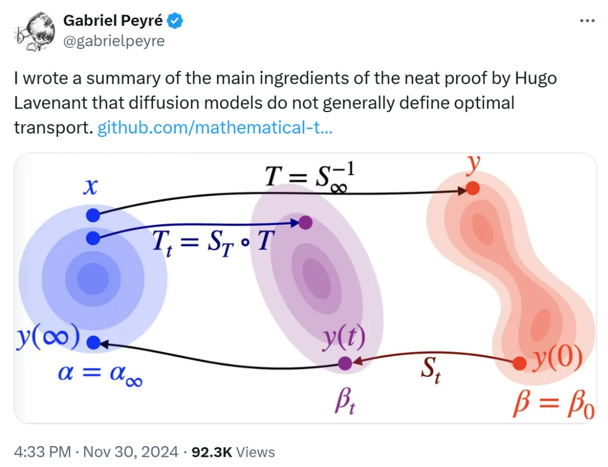Screen dimensions: 608x467
Task: Open Gabriel Peyré's sketch profile avatar
Action: coord(34,31)
